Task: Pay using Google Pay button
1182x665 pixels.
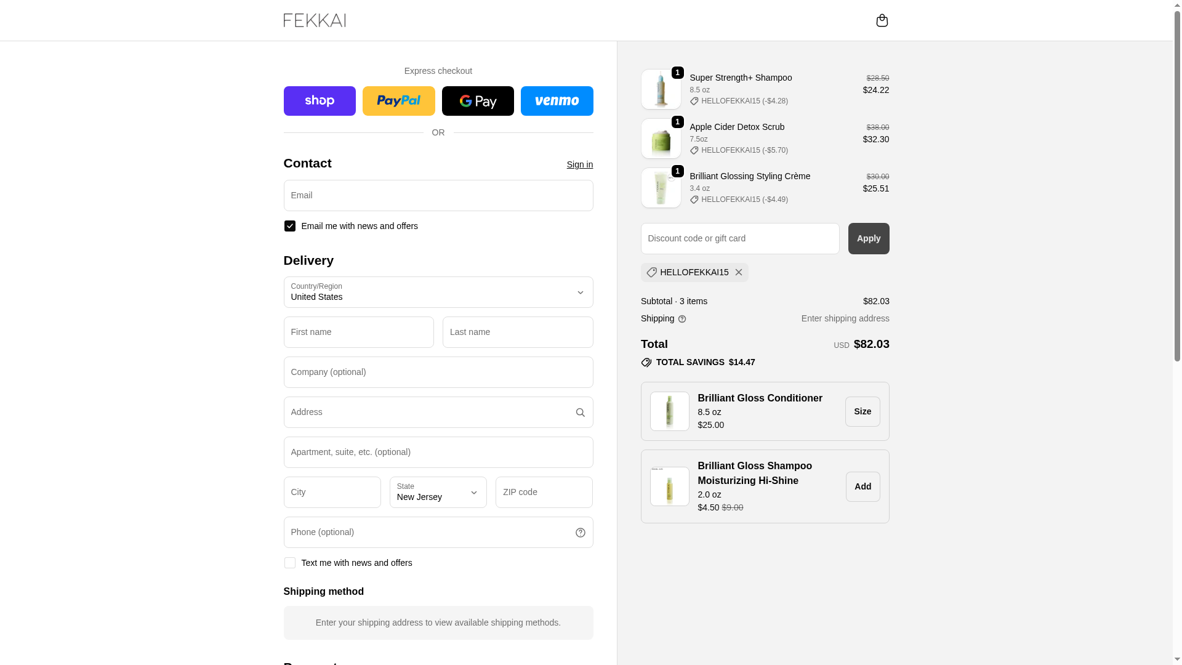Action: (x=478, y=101)
